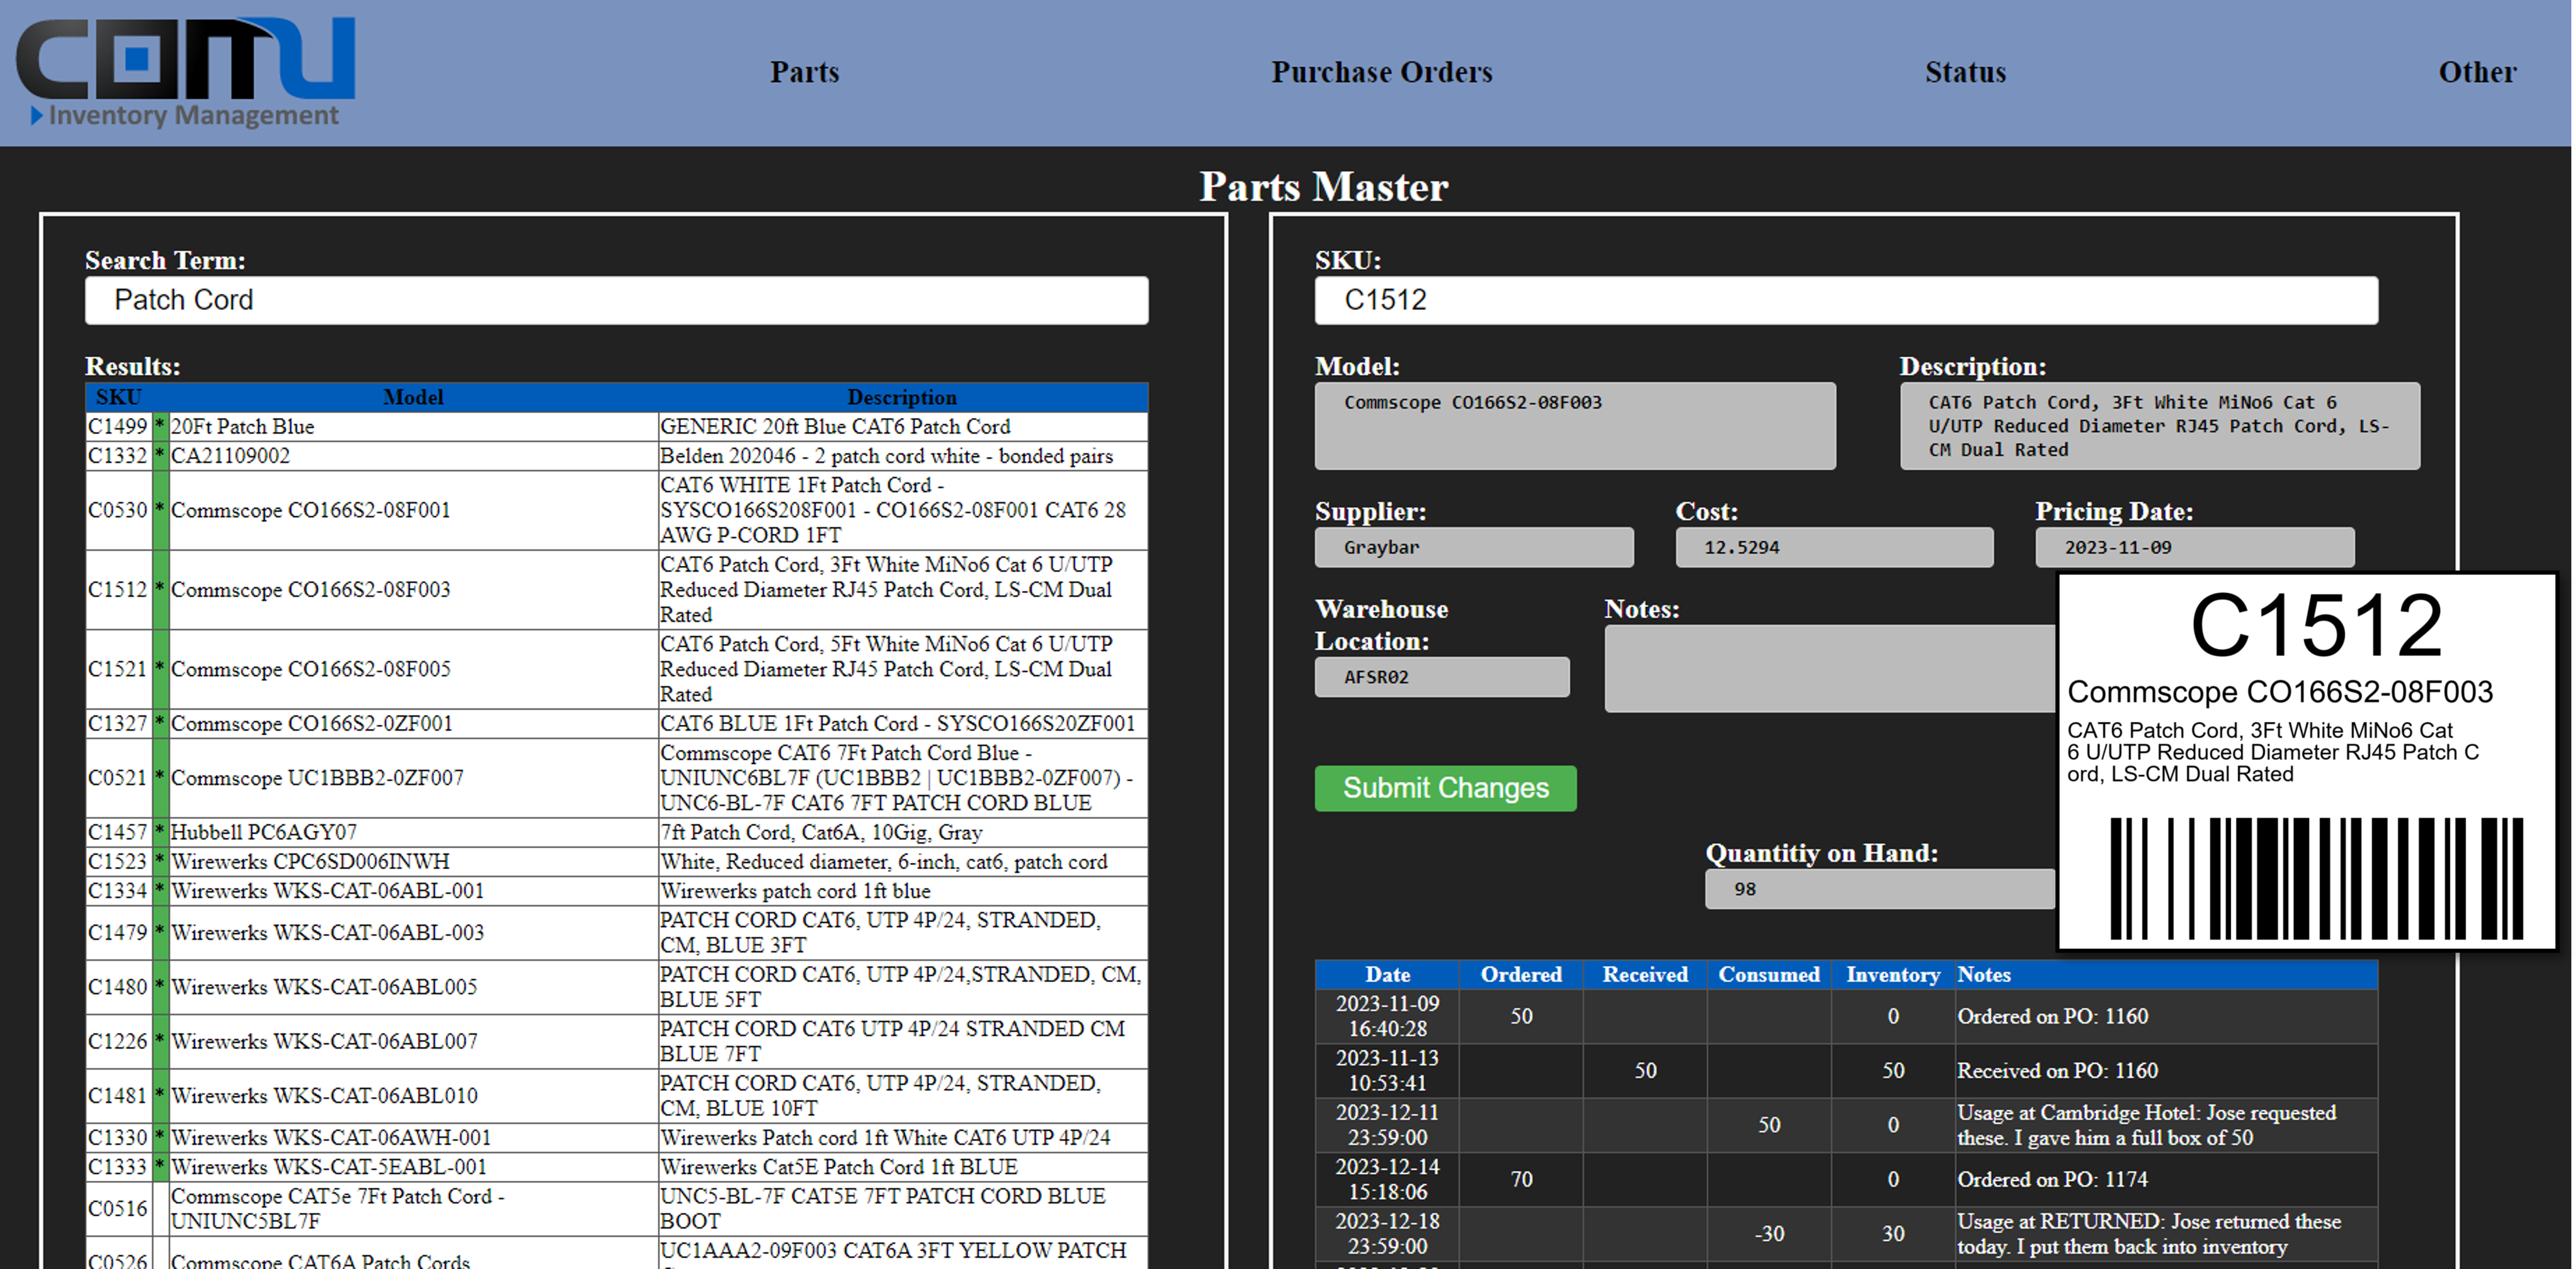Click description 'GENERIC 20ft Blue CAT6 Patch Cord'
The width and height of the screenshot is (2576, 1269).
click(835, 426)
